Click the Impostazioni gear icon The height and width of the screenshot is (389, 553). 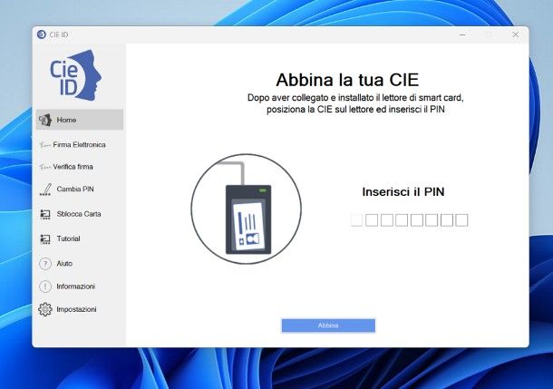pyautogui.click(x=45, y=309)
